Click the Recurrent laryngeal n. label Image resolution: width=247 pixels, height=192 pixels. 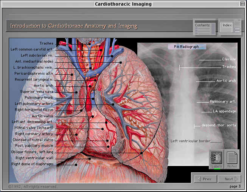pos(34,80)
